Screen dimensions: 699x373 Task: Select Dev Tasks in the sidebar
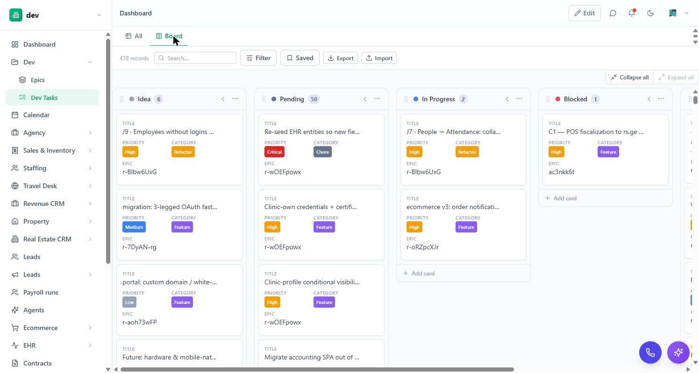tap(52, 98)
